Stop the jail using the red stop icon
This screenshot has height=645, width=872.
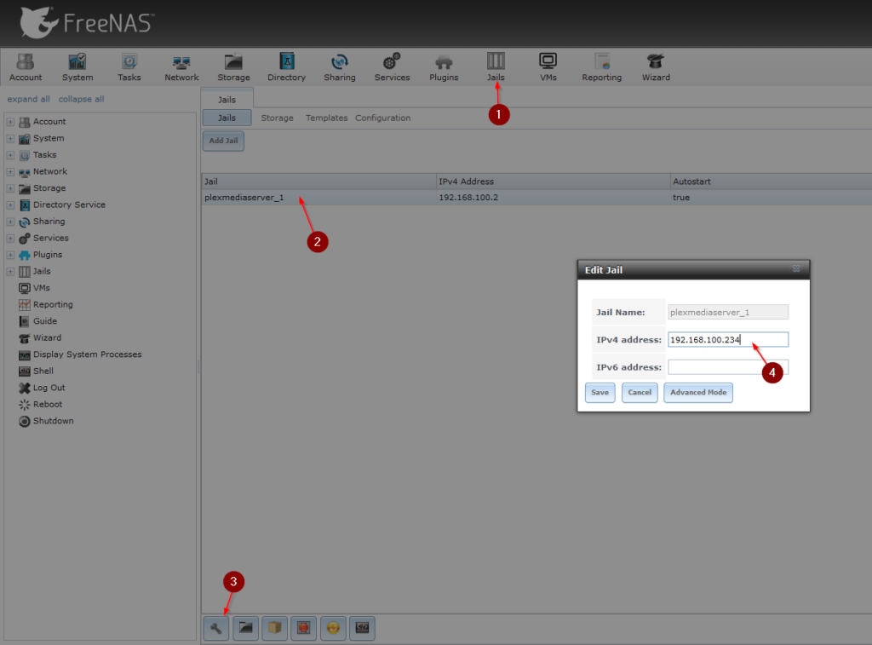303,628
